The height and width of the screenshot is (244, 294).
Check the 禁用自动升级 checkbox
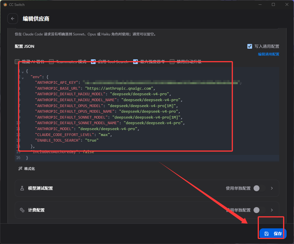coord(172,61)
